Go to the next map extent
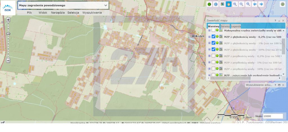This screenshot has width=288, height=132. [261, 4]
